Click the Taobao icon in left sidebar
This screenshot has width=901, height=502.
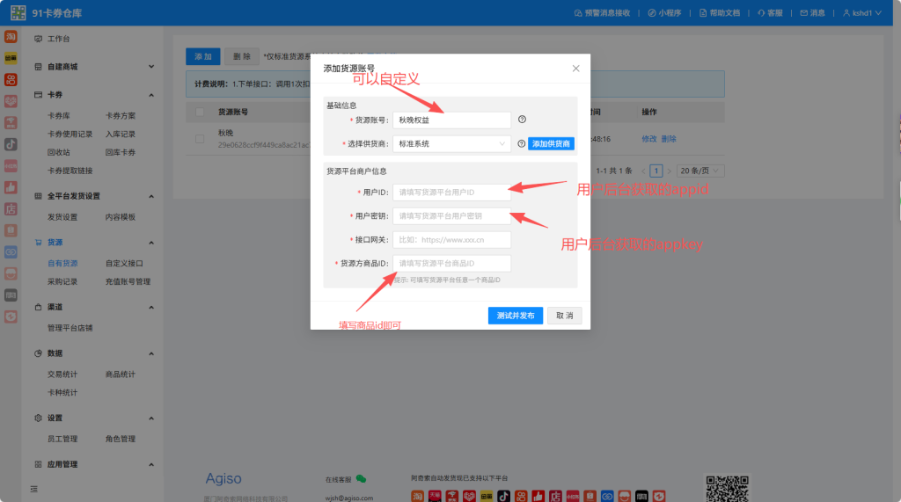coord(11,38)
